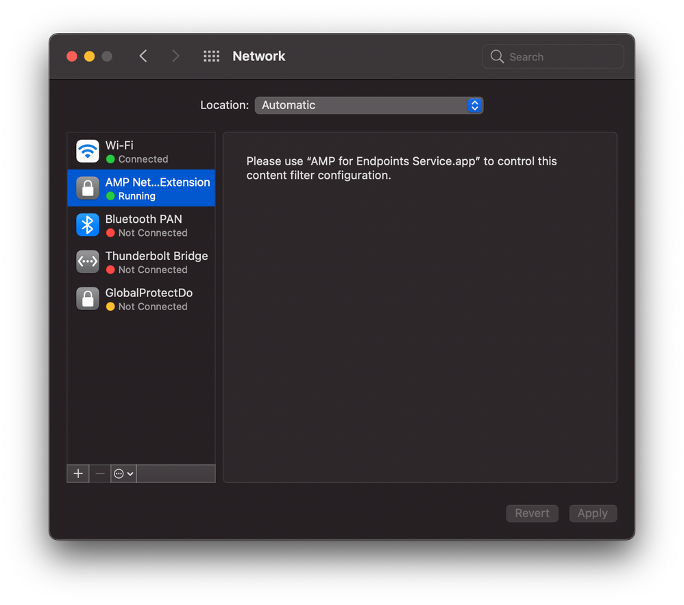This screenshot has height=605, width=684.
Task: Remove selected service with minus button
Action: 100,473
